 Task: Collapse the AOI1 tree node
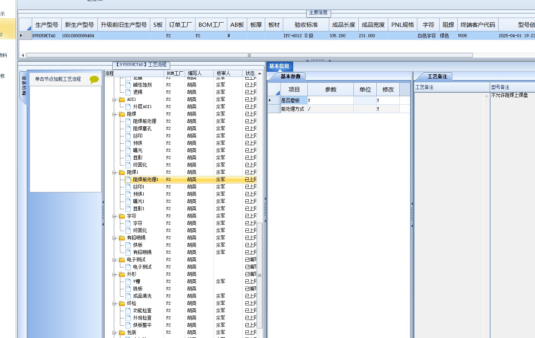click(114, 100)
